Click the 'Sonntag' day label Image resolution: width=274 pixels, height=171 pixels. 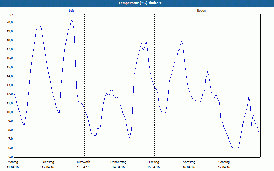pyautogui.click(x=224, y=162)
